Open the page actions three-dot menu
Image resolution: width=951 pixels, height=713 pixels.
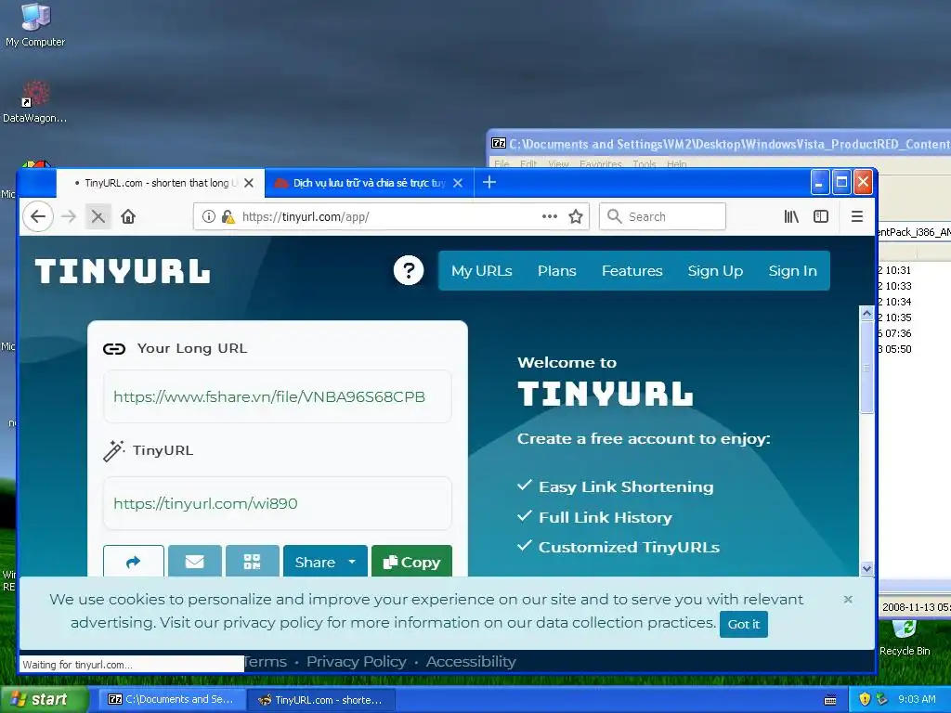click(x=550, y=216)
